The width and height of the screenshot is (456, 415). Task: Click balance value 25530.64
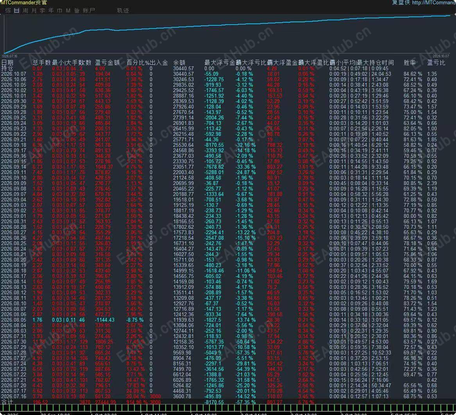tap(183, 145)
